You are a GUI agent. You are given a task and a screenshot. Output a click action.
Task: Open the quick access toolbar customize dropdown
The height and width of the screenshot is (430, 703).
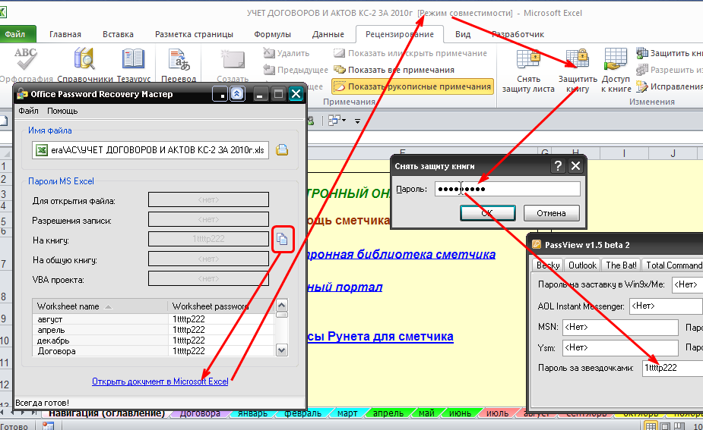pos(357,121)
